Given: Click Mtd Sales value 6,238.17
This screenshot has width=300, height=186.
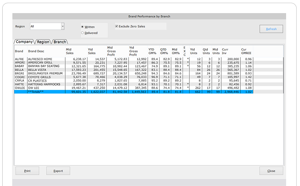Looking at the screenshot, I should [x=79, y=59].
